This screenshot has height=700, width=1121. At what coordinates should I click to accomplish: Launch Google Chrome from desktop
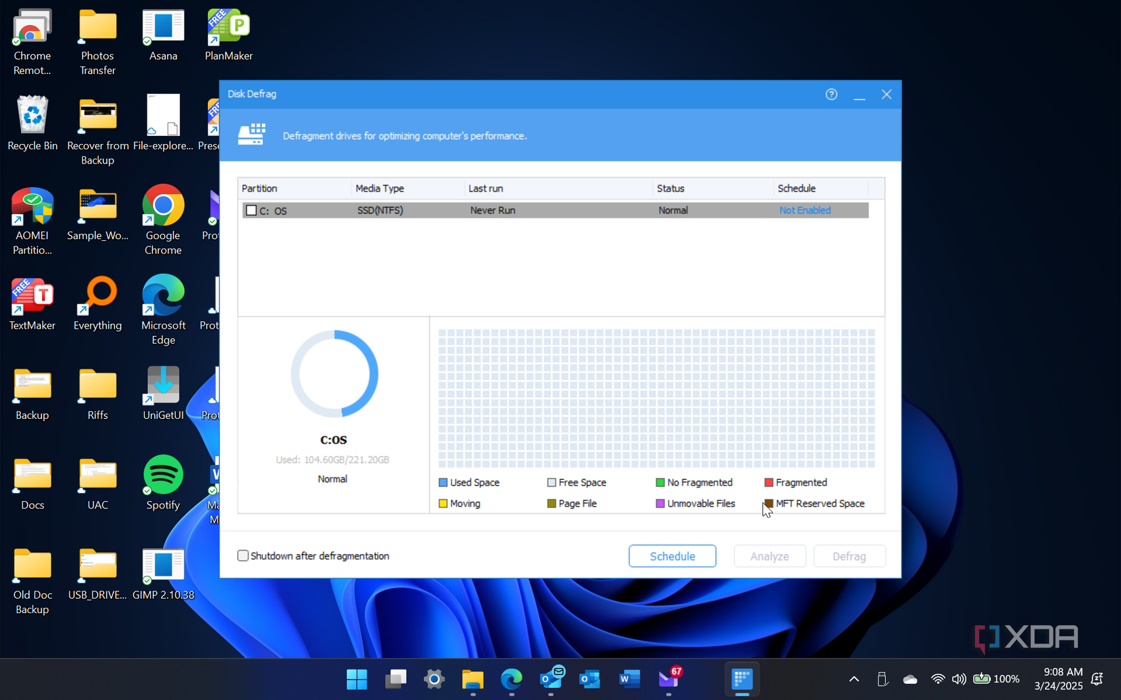(163, 220)
